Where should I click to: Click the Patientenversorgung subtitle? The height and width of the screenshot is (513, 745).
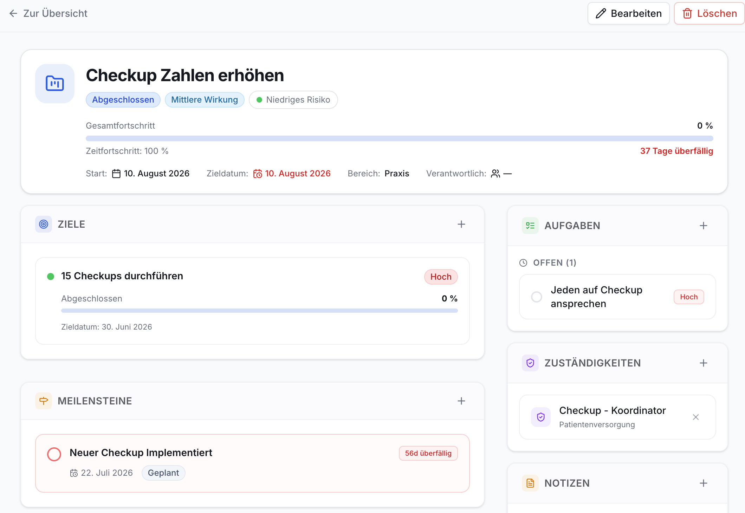(597, 424)
